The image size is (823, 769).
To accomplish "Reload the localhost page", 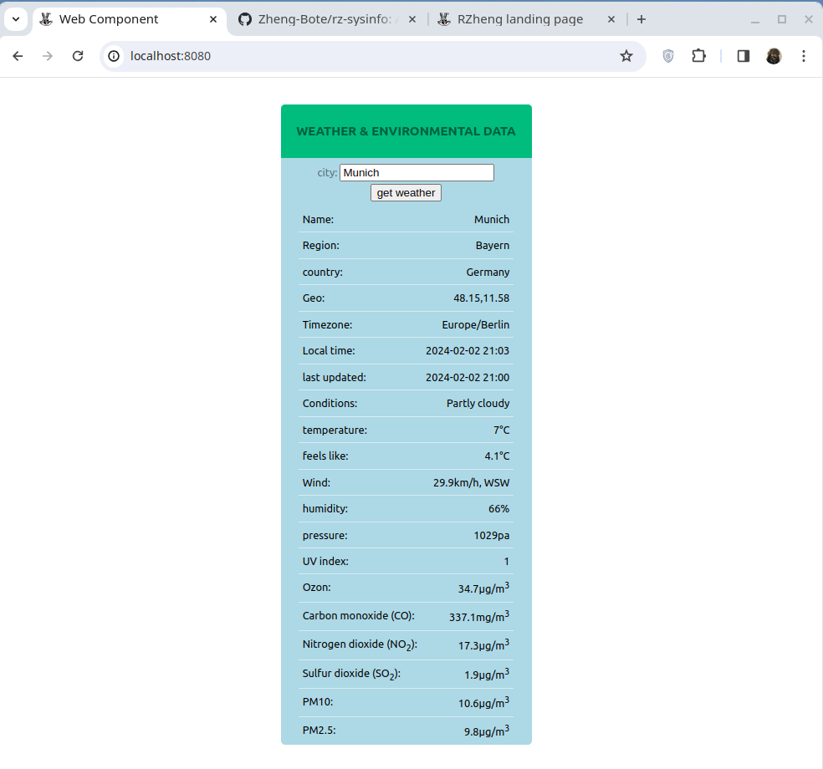I will coord(78,56).
